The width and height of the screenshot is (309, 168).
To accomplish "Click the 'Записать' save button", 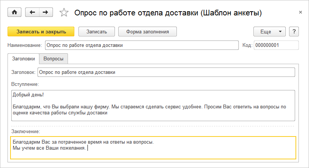I will [x=96, y=31].
